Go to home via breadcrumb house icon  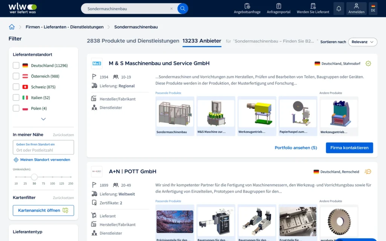tap(12, 27)
